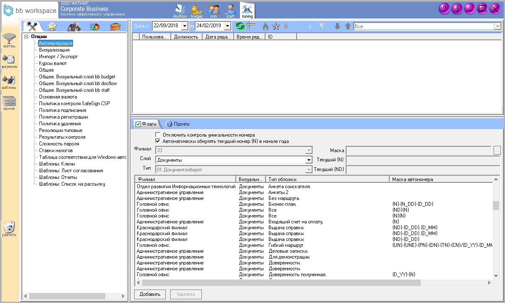The width and height of the screenshot is (505, 303).
Task: Click the Добавить button
Action: [150, 294]
